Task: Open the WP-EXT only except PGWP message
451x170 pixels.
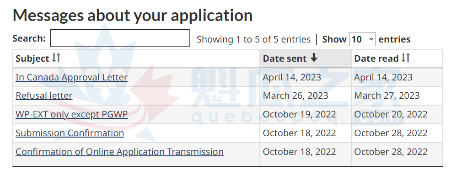Action: 72,114
